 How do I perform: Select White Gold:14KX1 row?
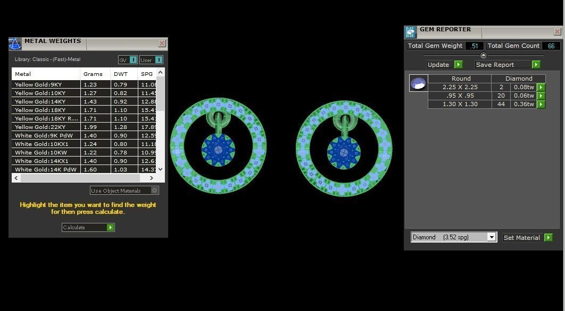point(85,161)
